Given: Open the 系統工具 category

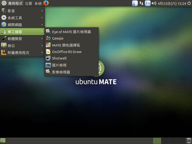Looking at the screenshot, I should (x=22, y=18).
